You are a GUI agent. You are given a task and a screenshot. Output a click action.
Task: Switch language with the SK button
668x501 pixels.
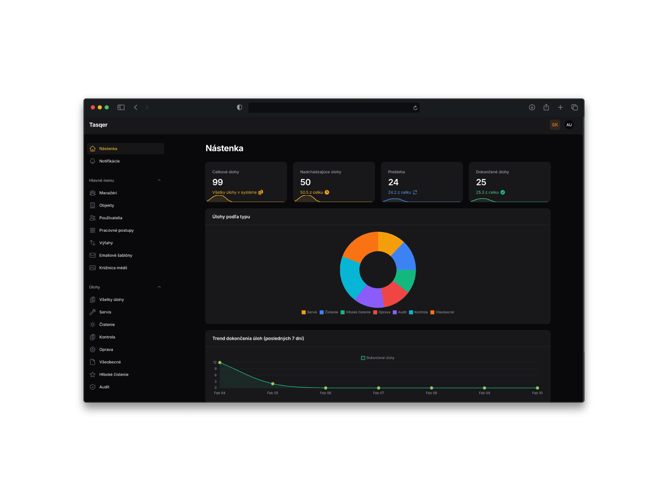click(x=555, y=125)
